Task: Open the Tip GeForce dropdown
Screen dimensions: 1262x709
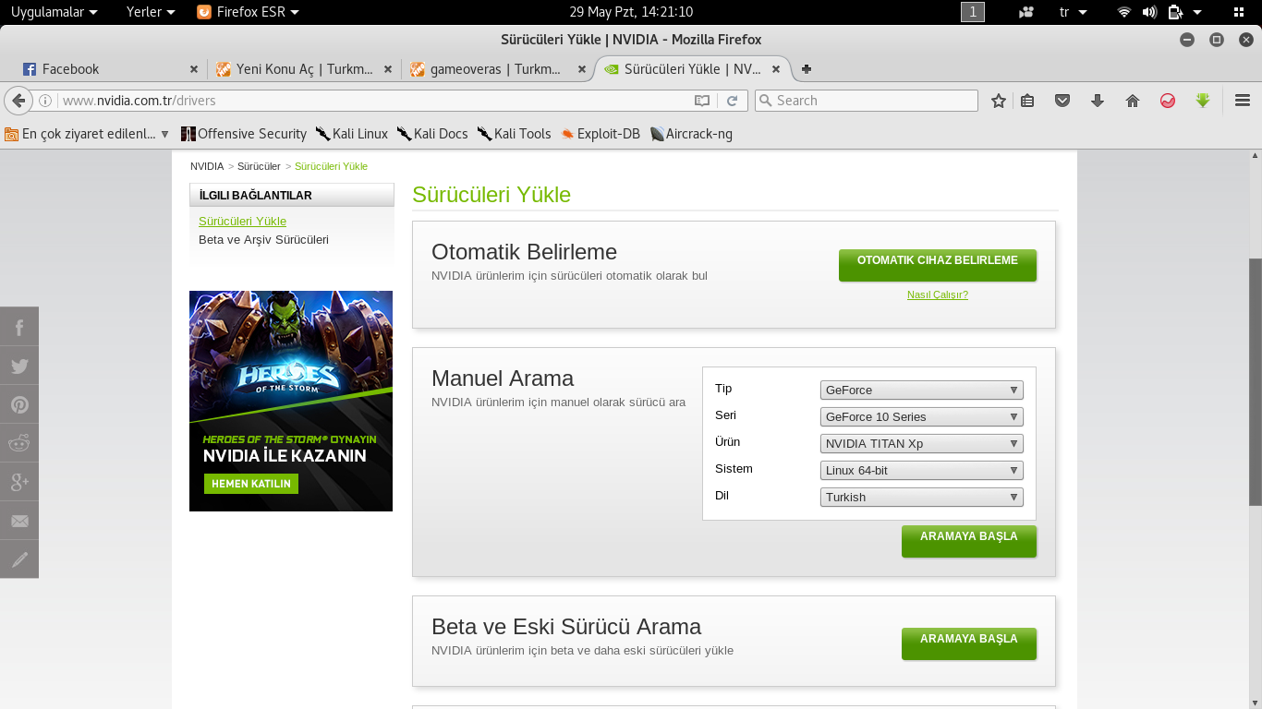Action: (x=922, y=390)
